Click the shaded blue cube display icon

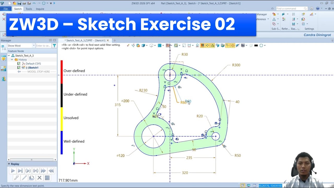[143, 45]
